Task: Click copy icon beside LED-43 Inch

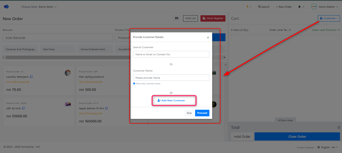Action: click(23, 108)
